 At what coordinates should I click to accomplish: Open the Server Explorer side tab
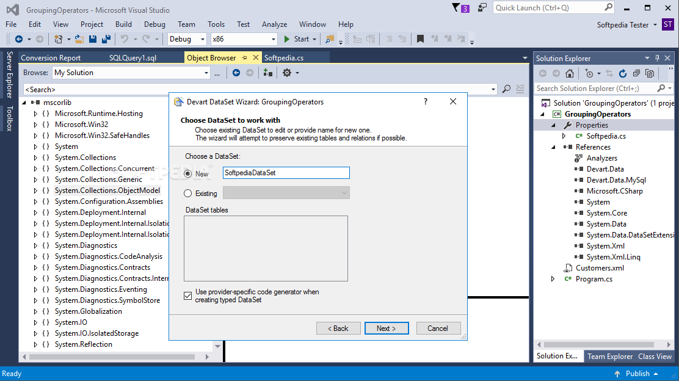9,74
